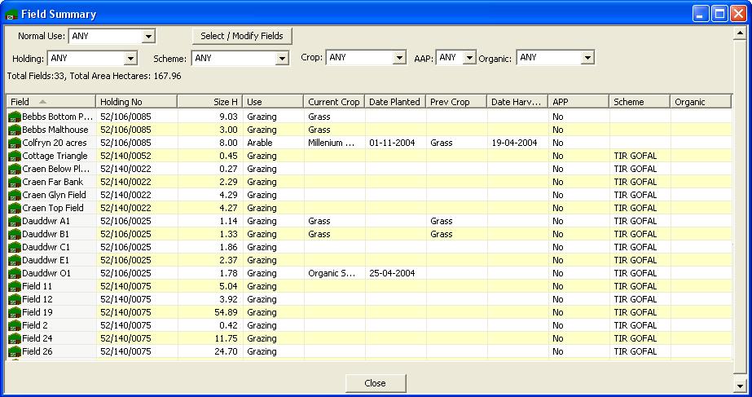Click the Millenium ... current crop cell
Screen dimensions: 752x397
coord(334,143)
